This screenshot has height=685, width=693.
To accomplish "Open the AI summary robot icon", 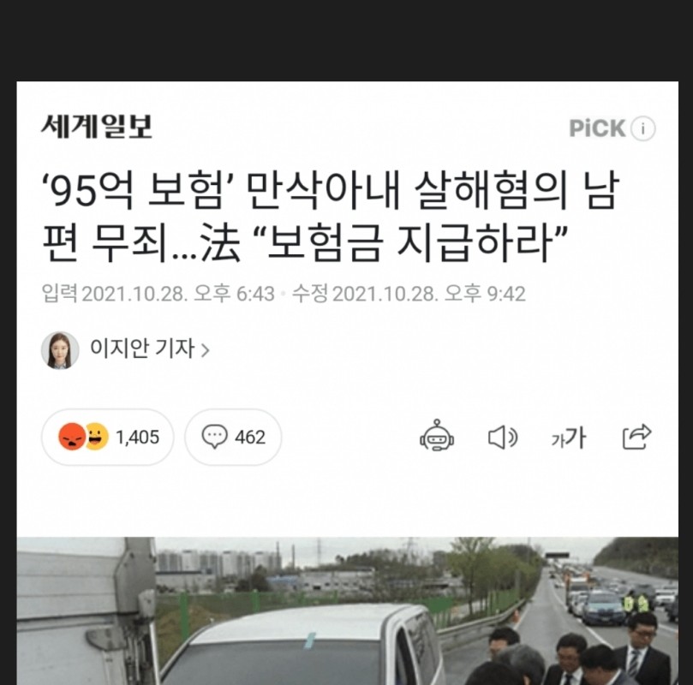I will click(x=437, y=436).
